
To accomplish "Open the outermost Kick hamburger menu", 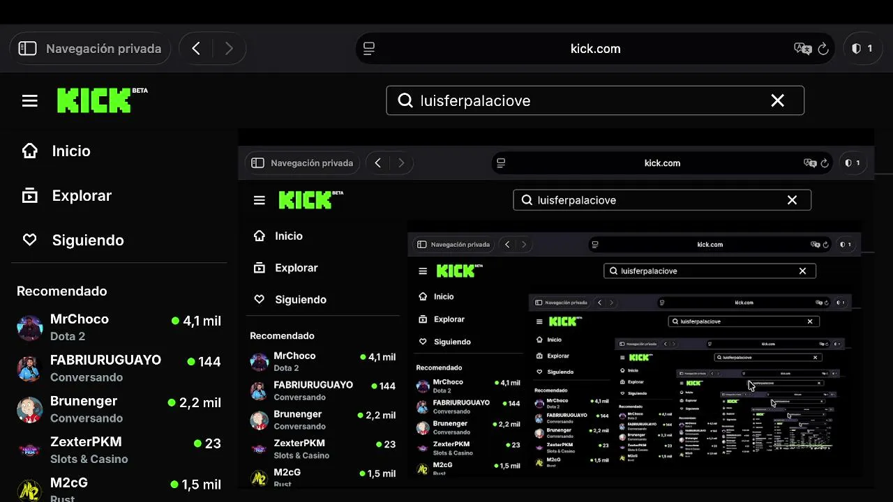I will point(29,101).
